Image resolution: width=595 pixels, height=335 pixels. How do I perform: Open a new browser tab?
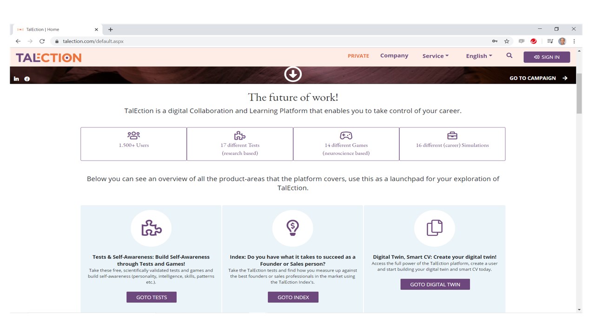111,29
